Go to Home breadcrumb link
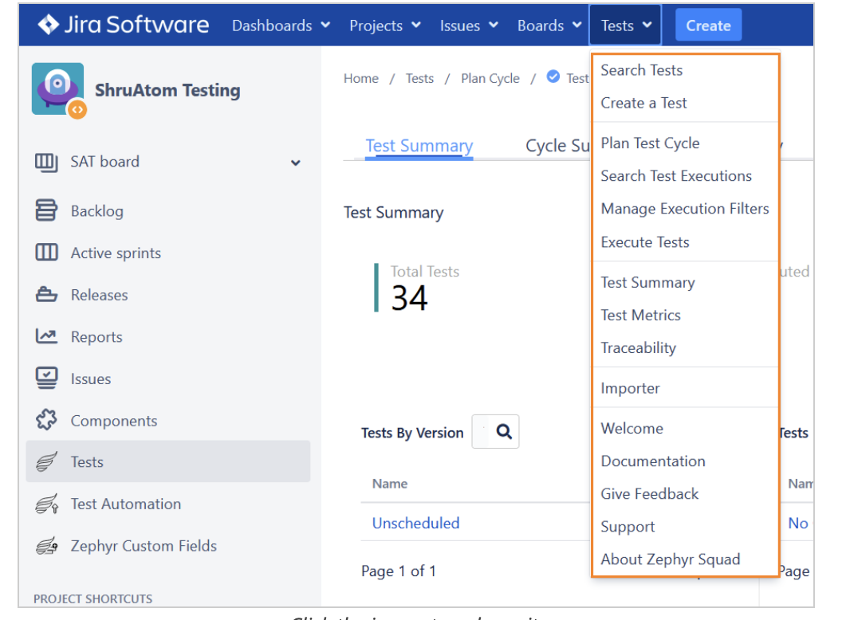Image resolution: width=842 pixels, height=620 pixels. pyautogui.click(x=361, y=78)
